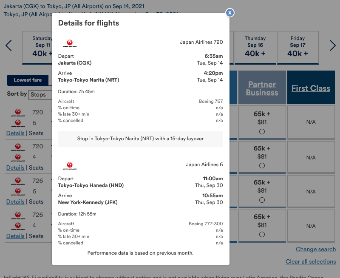Choose the Friday Sep 17 date tab
Screen dimensions: 340x278
[x=298, y=48]
